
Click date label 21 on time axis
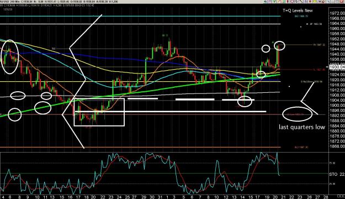(x=283, y=197)
